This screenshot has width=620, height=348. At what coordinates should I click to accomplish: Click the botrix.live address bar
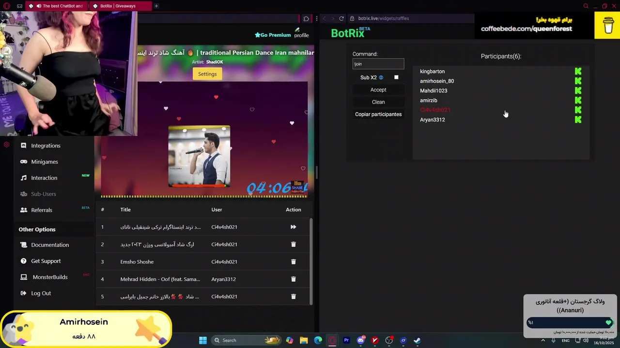412,18
